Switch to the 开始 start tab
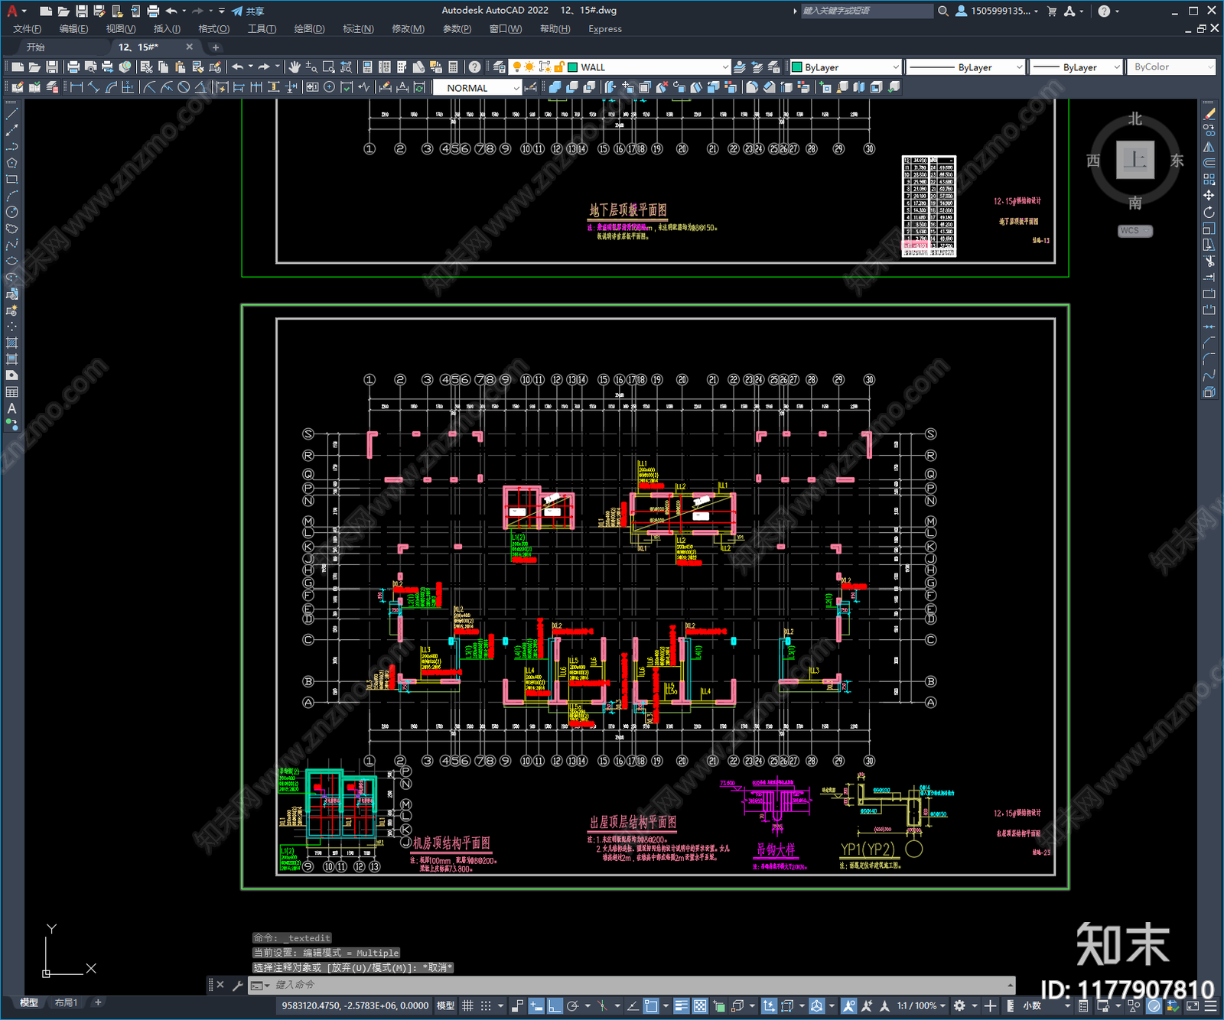 tap(36, 47)
